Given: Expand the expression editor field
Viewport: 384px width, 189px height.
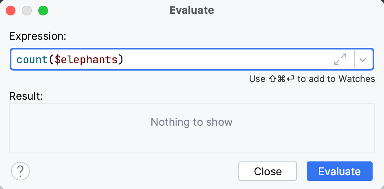Looking at the screenshot, I should tap(340, 60).
